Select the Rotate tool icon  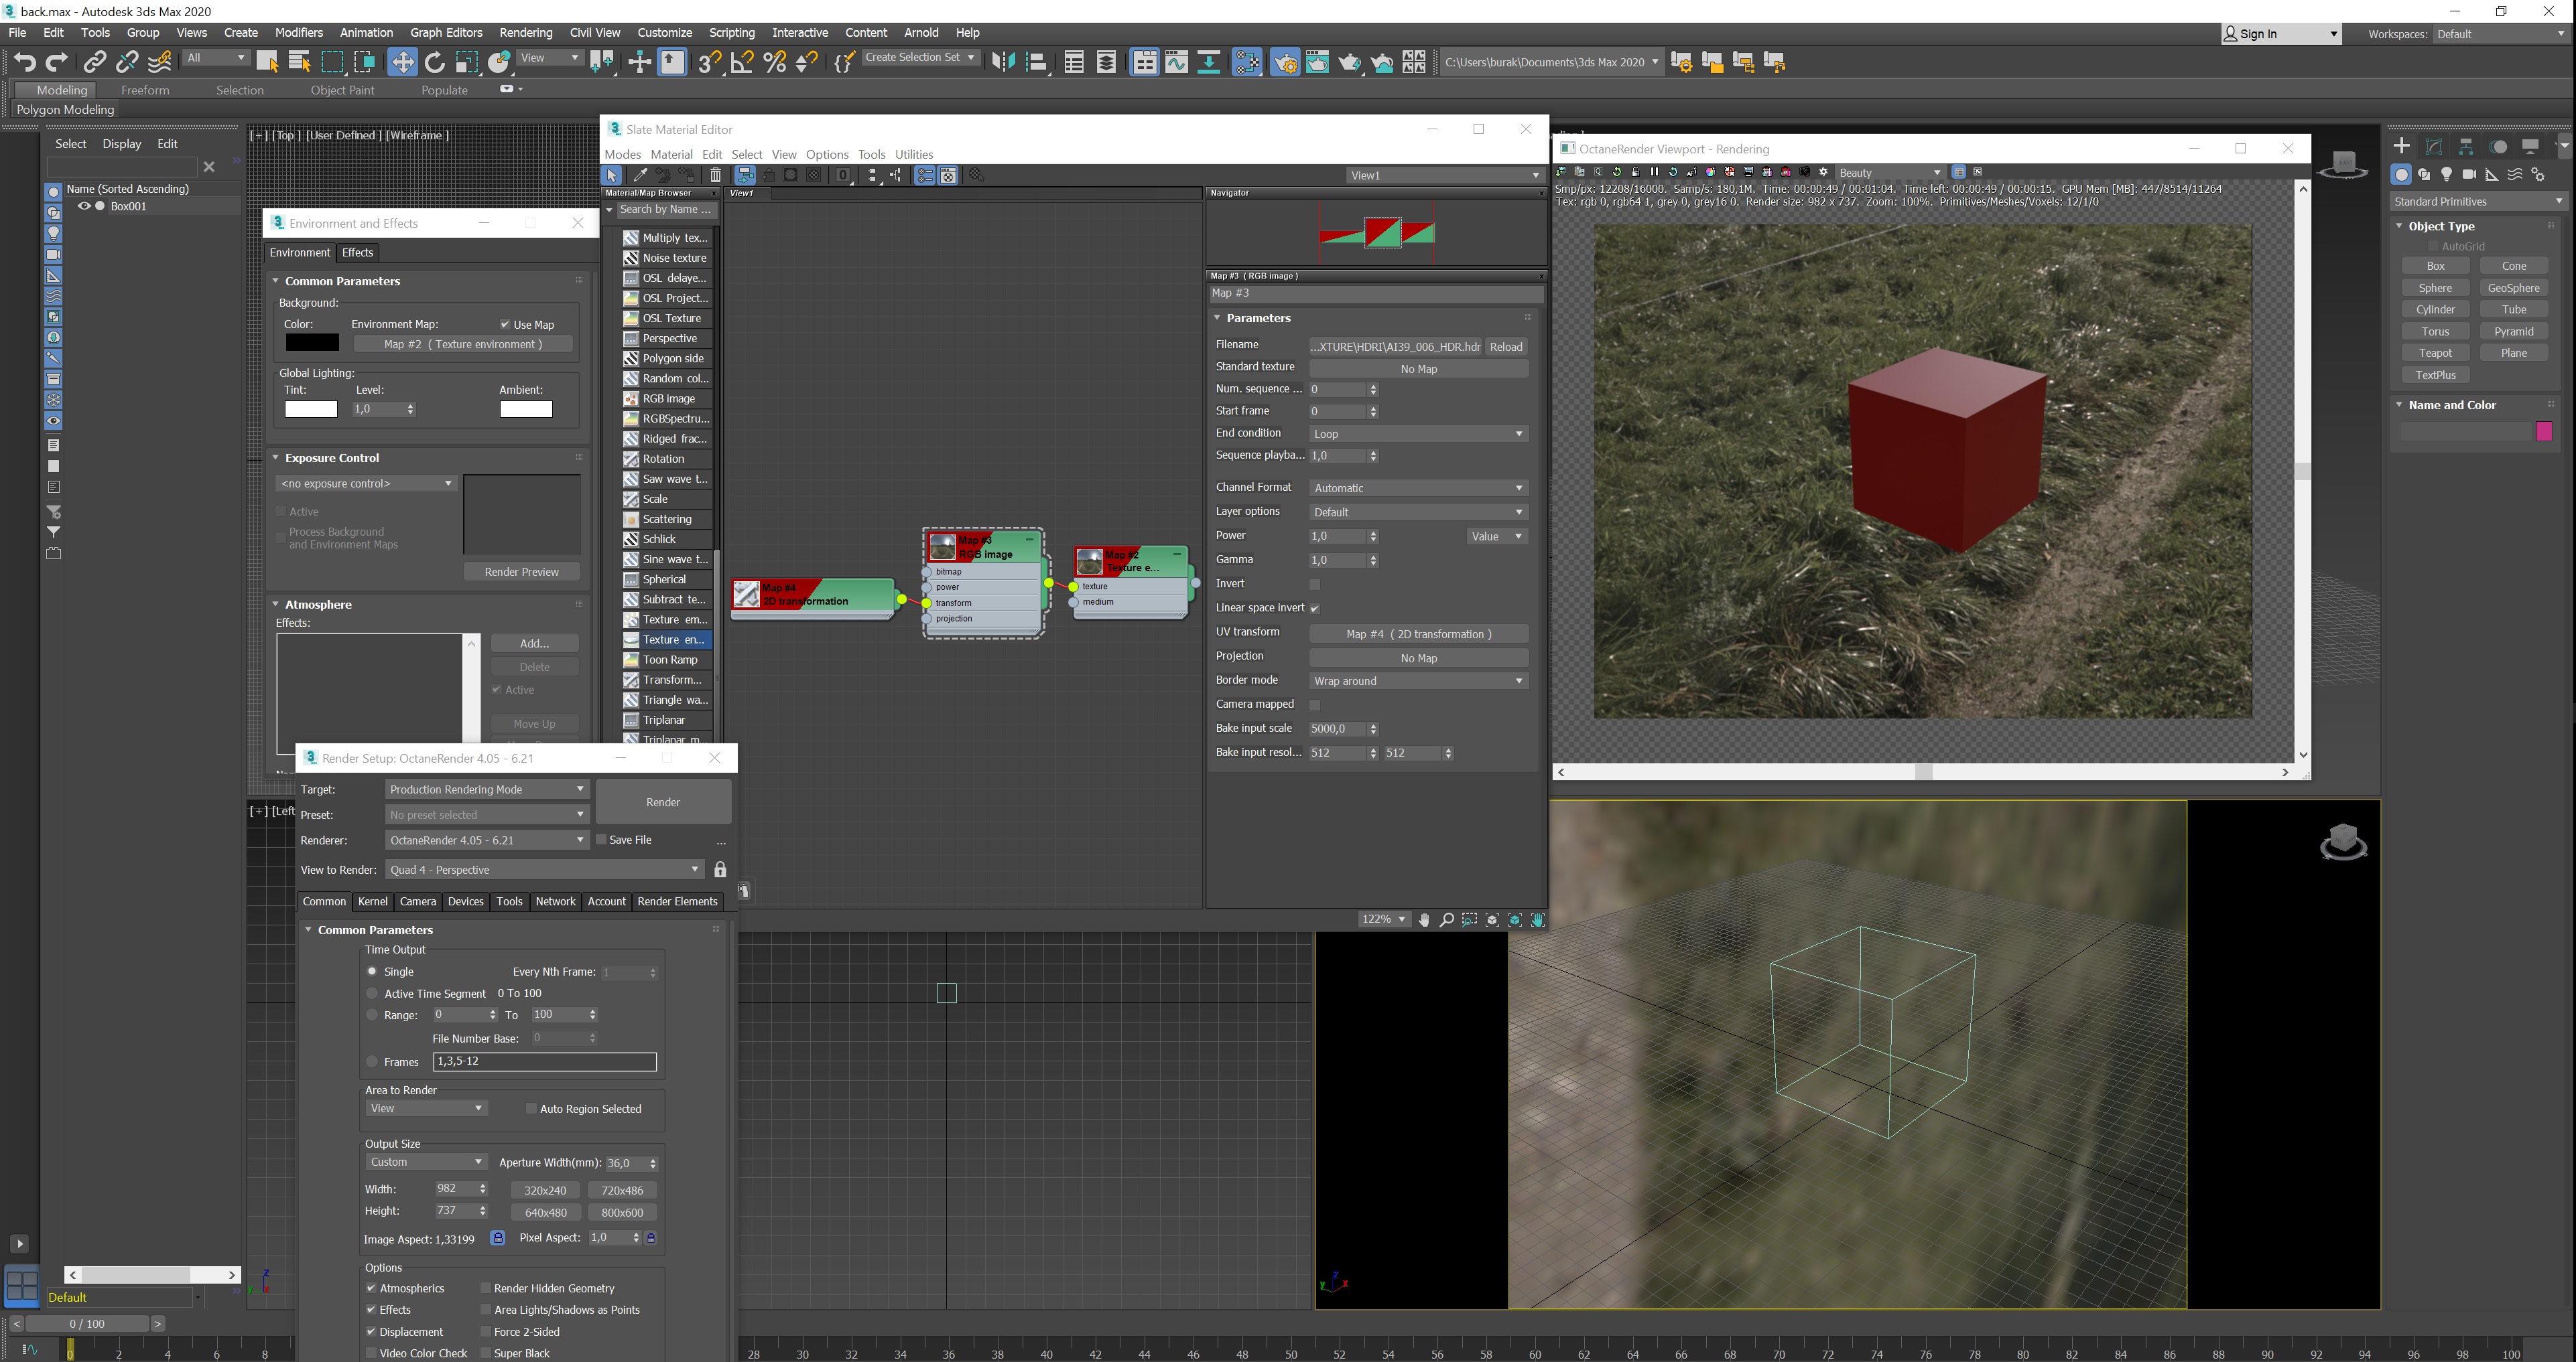pyautogui.click(x=435, y=62)
